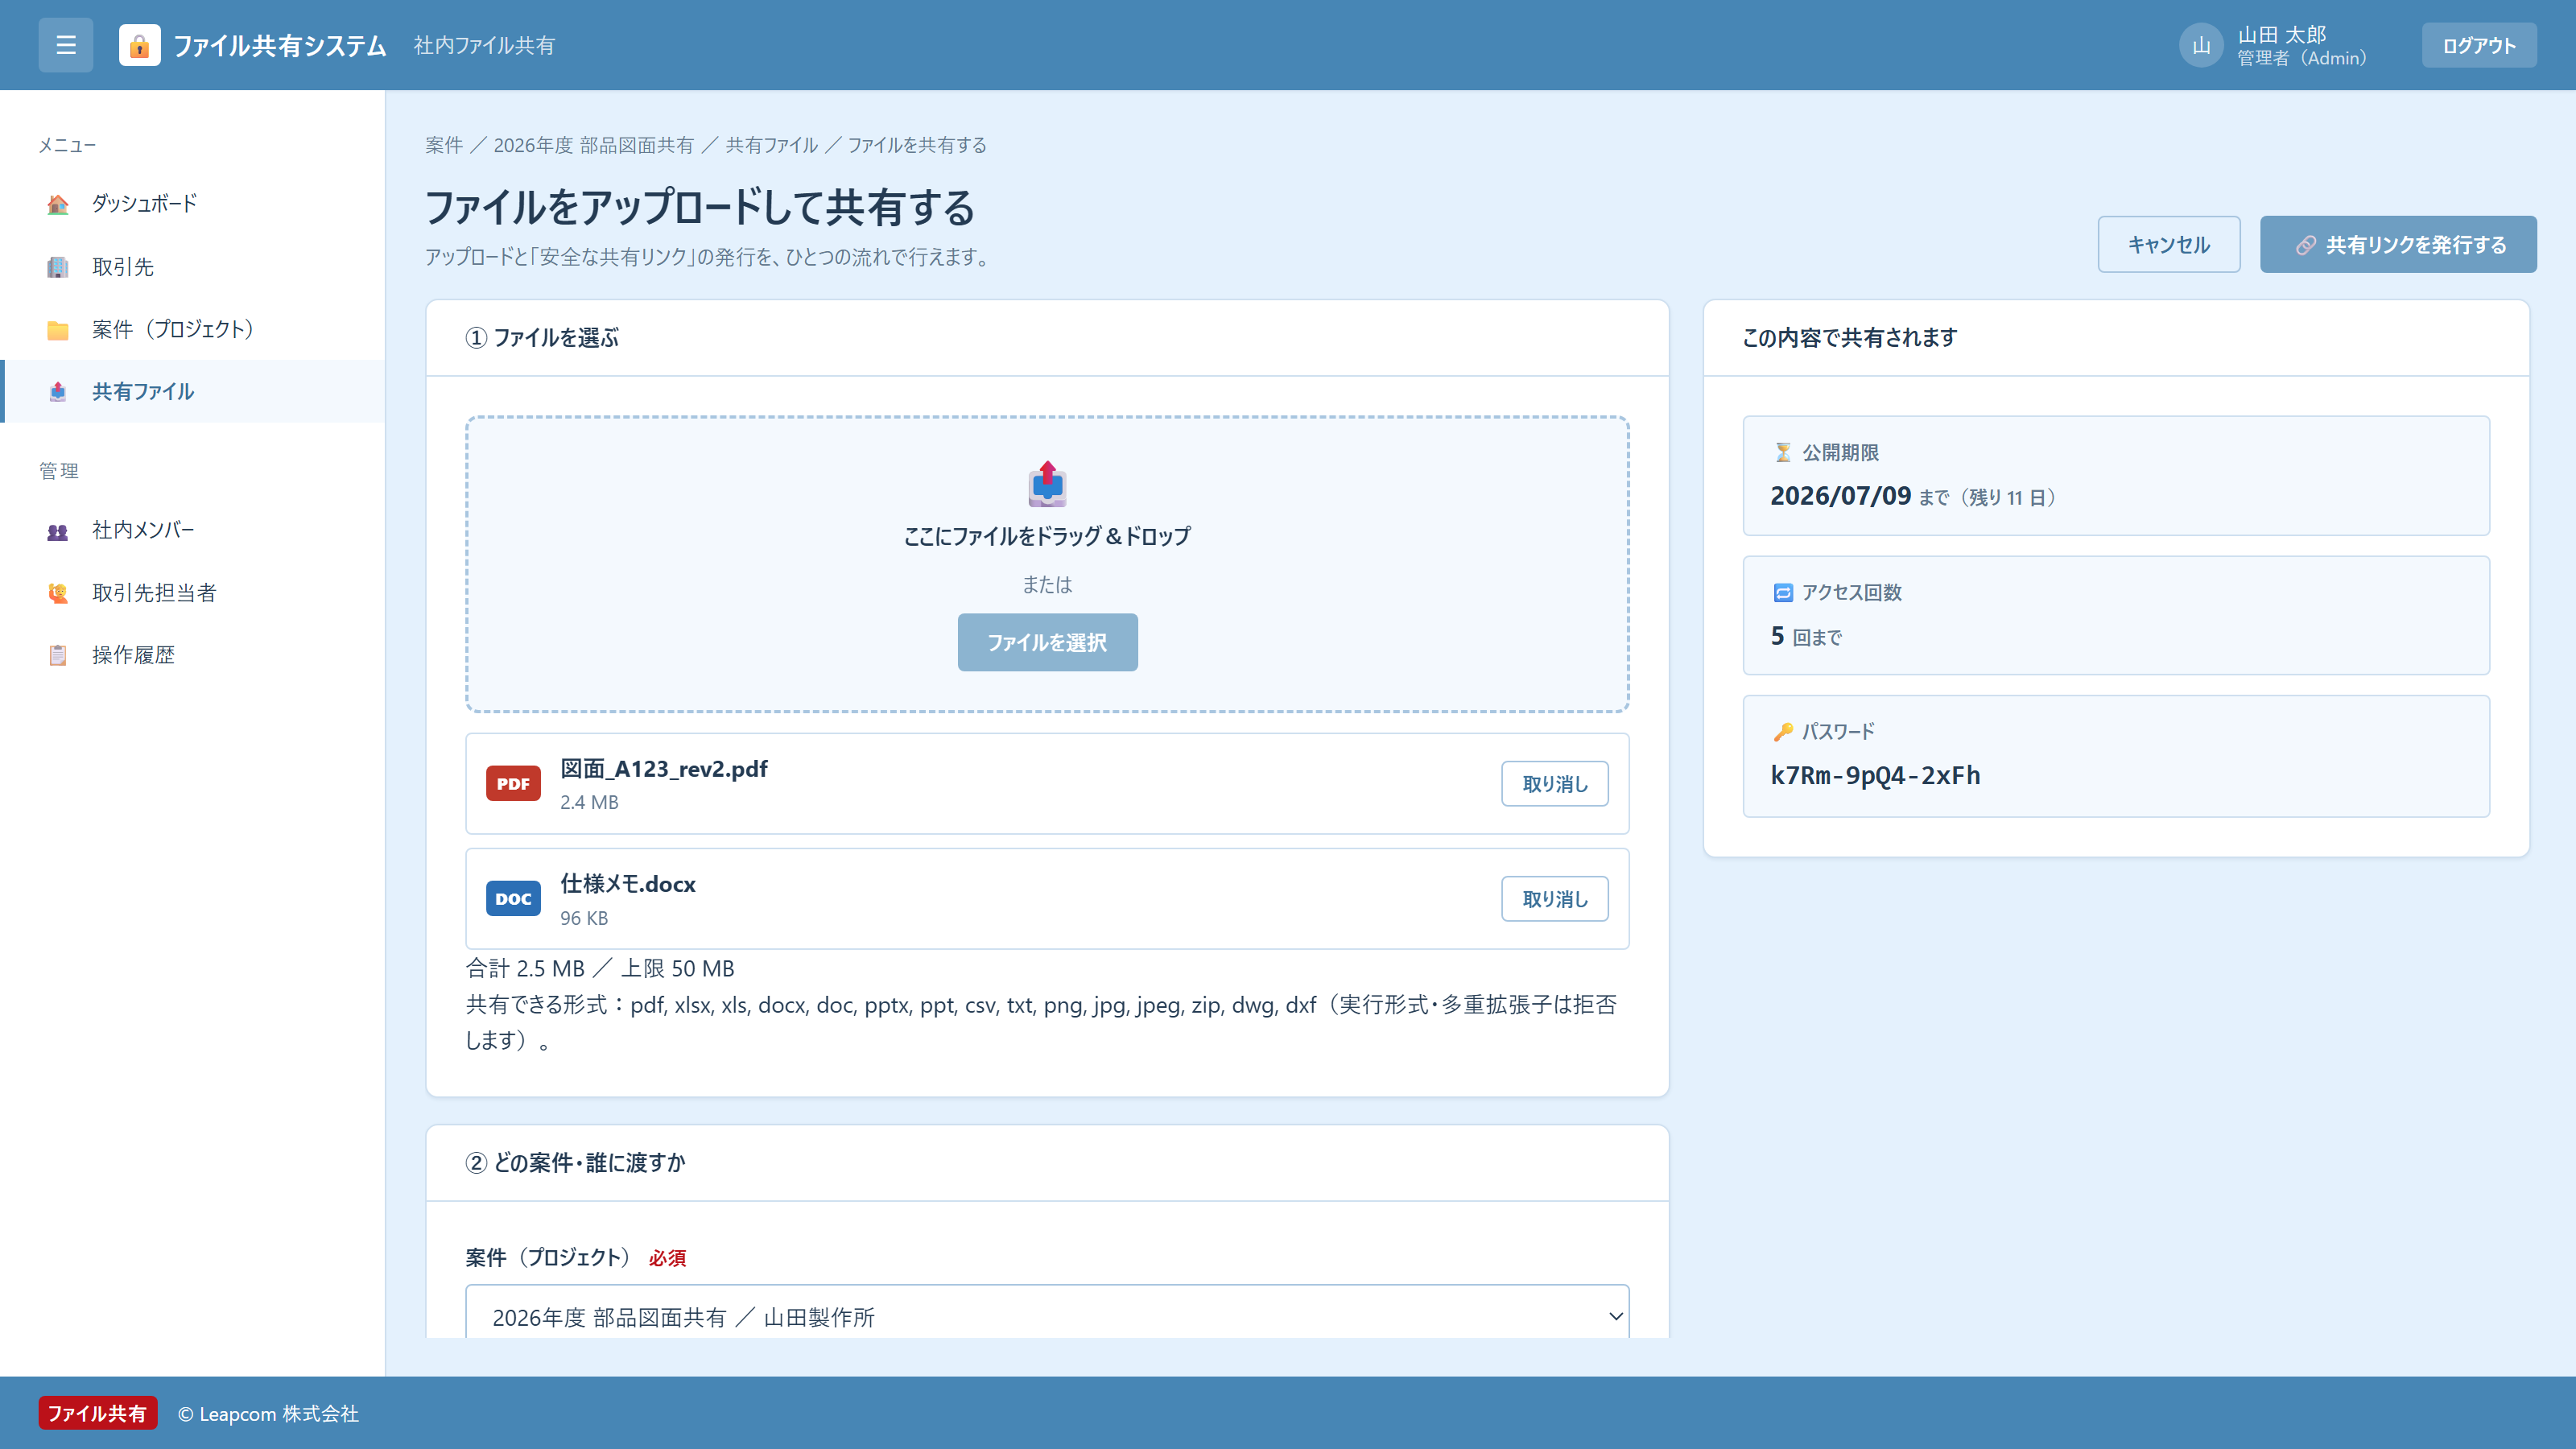Click the people icon for 社内メンバー
The width and height of the screenshot is (2576, 1449).
coord(58,531)
